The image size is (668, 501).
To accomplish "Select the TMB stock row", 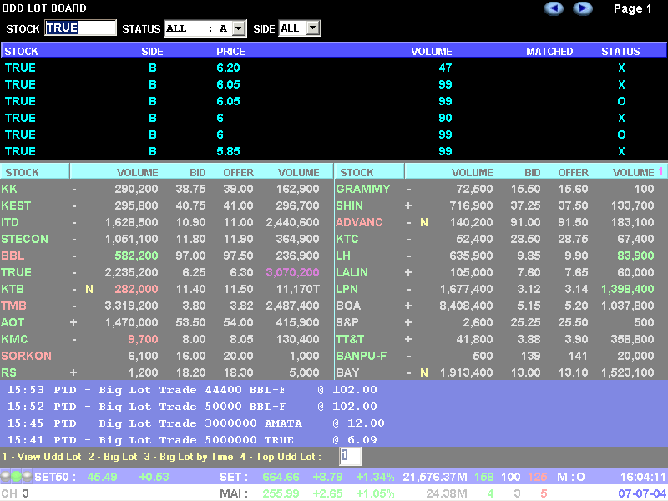I will pos(166,306).
